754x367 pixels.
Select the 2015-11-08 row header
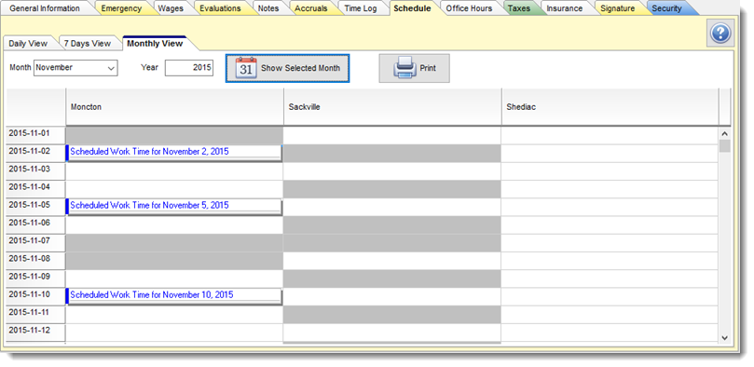click(35, 260)
